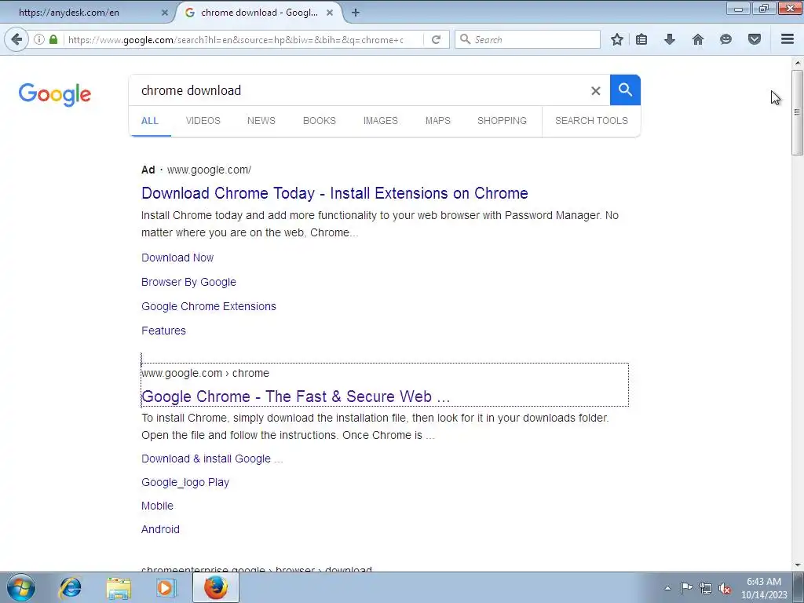Open Download & install Google link
This screenshot has height=603, width=804.
212,459
